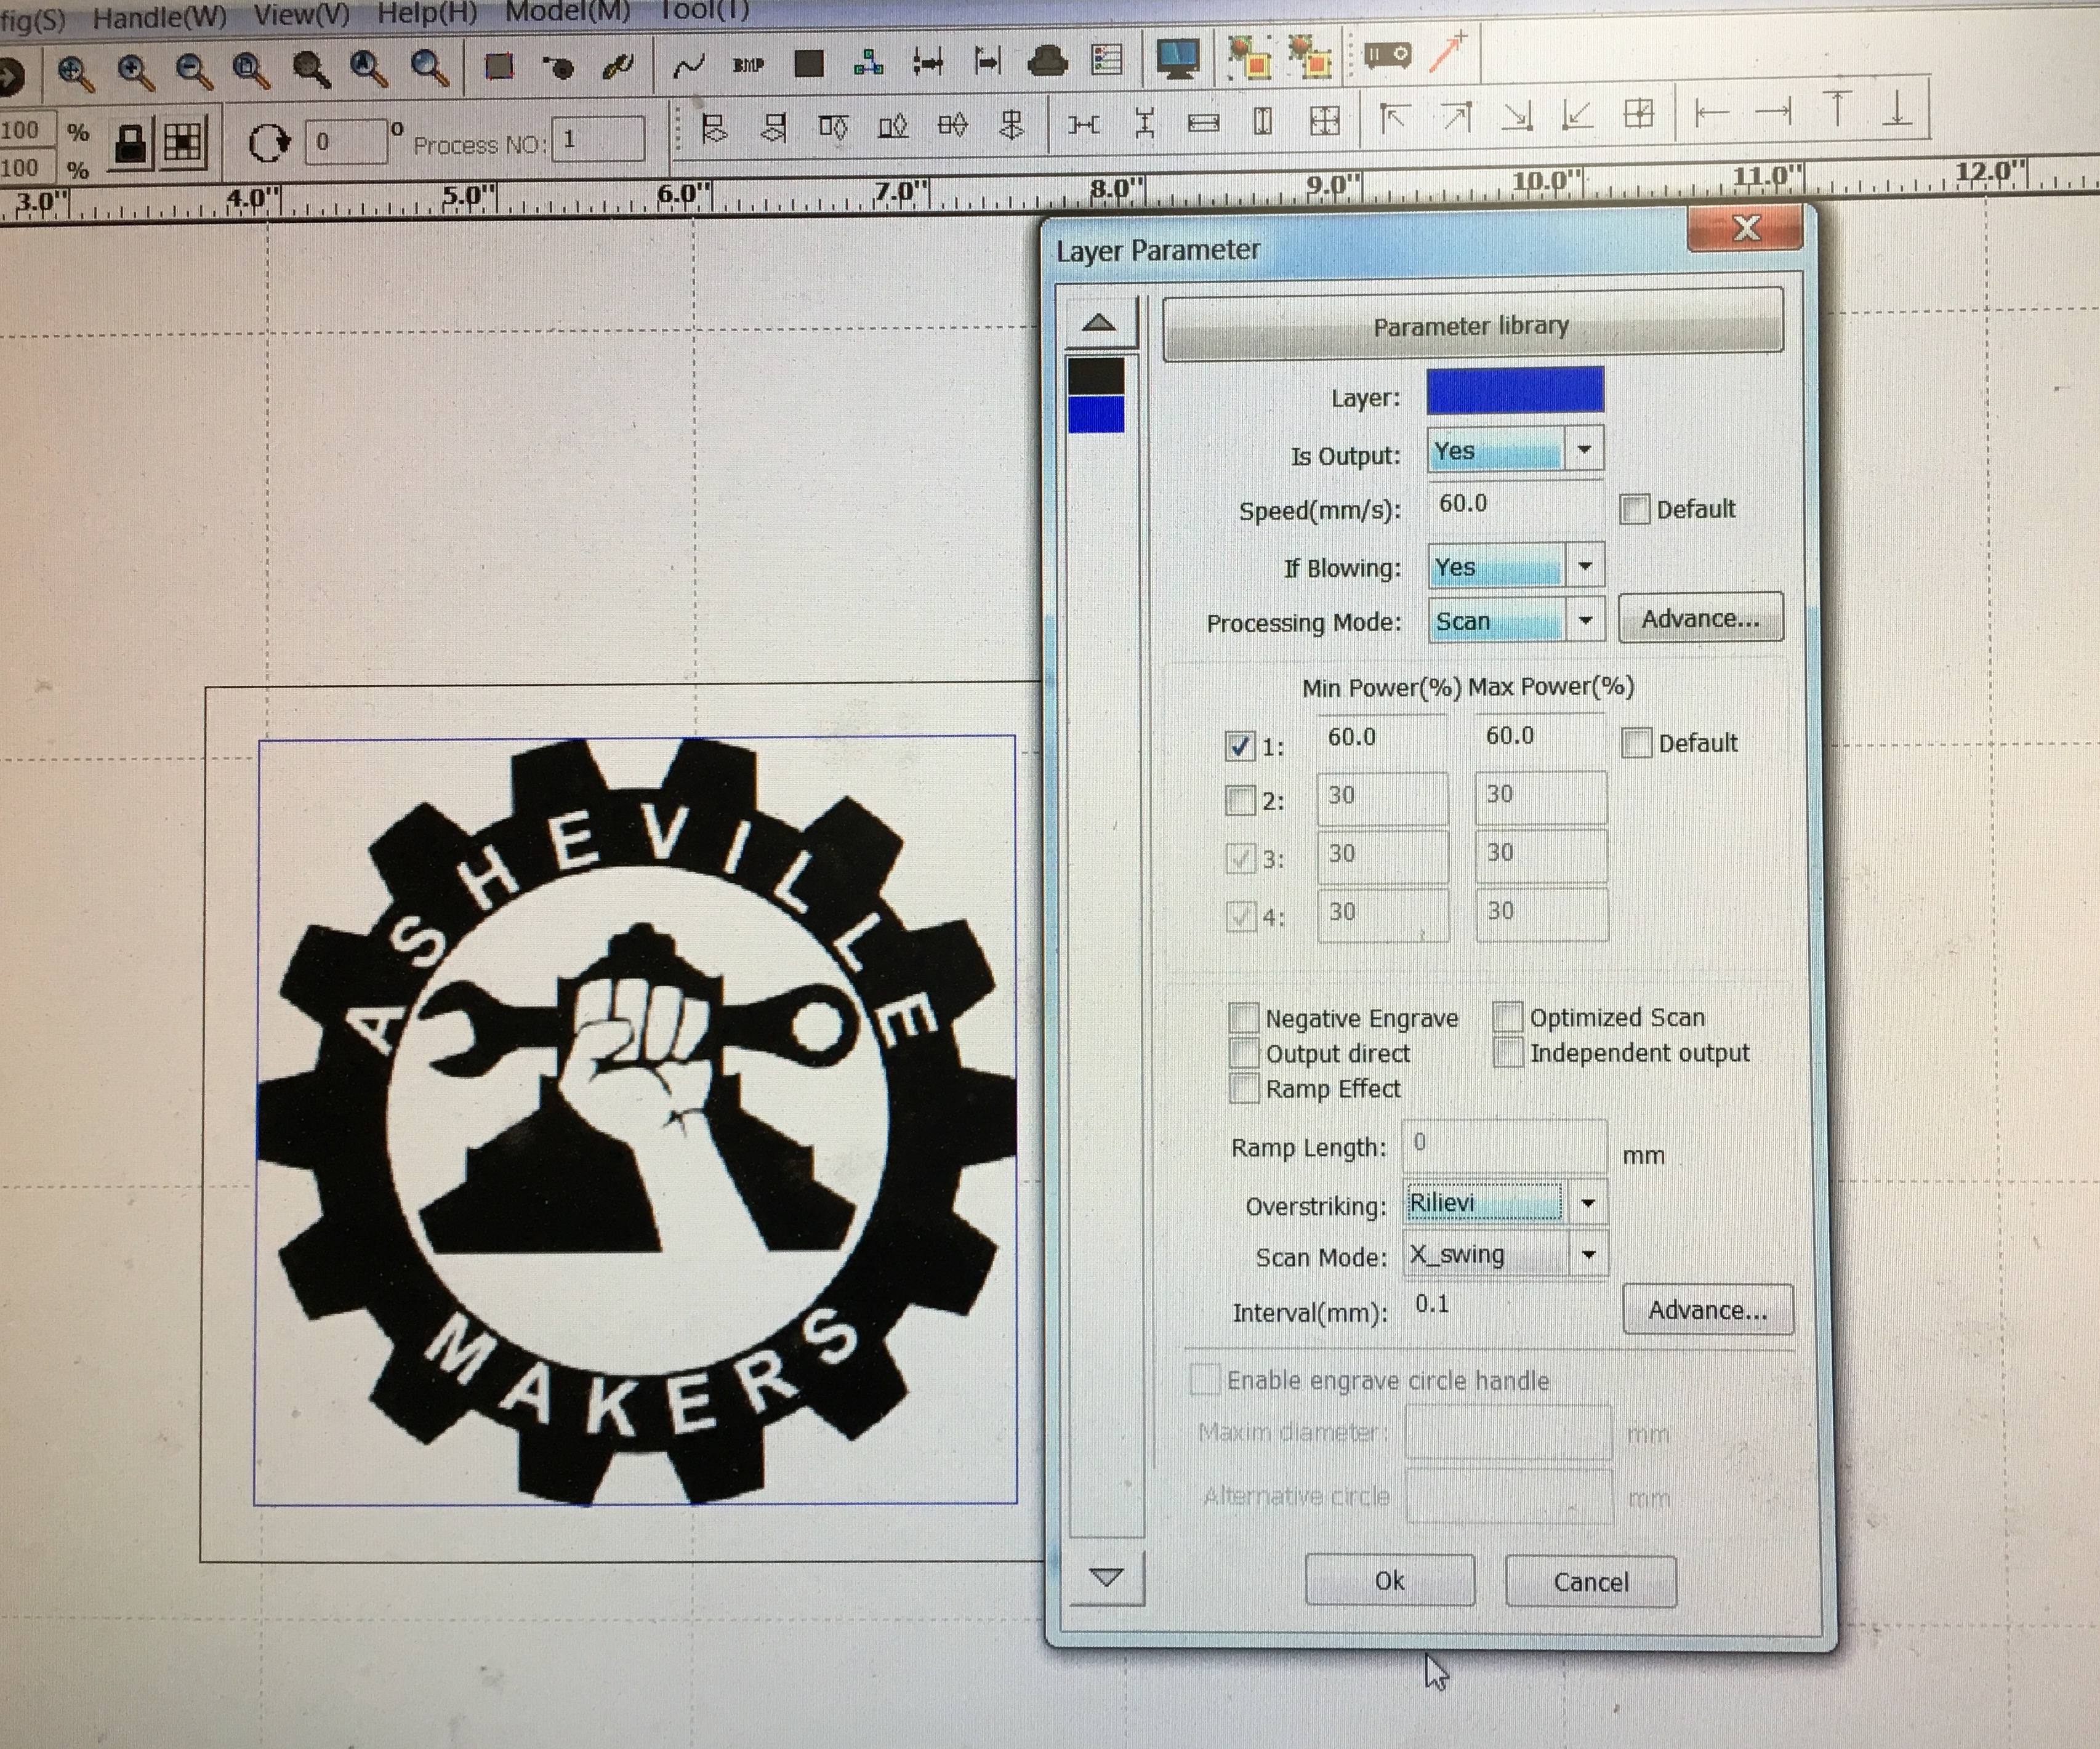Click the red laser pointer arrow icon

1447,52
